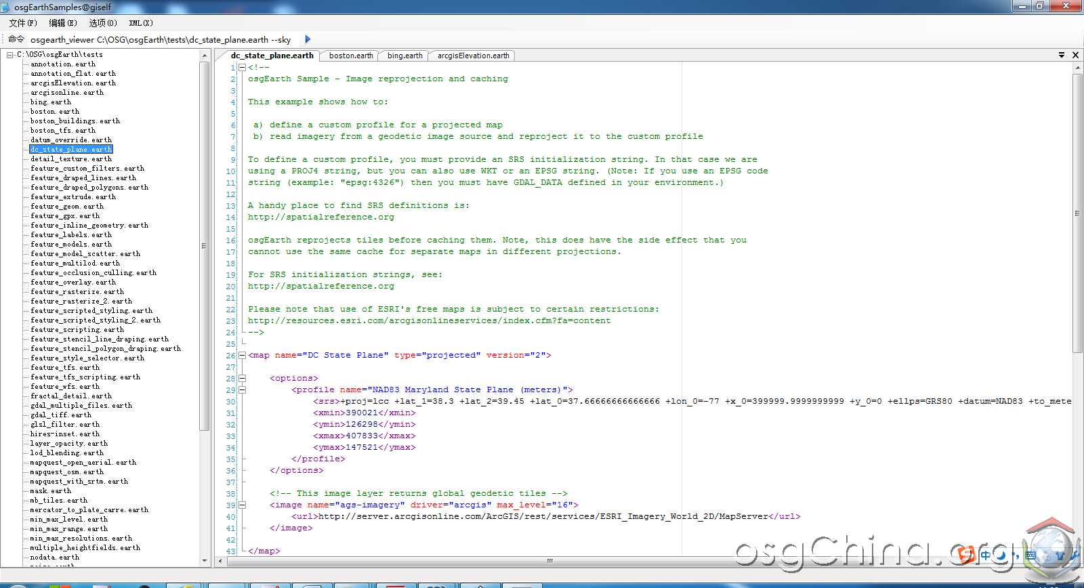1084x588 pixels.
Task: Select layer_opacity.earth in the tree
Action: pyautogui.click(x=68, y=443)
